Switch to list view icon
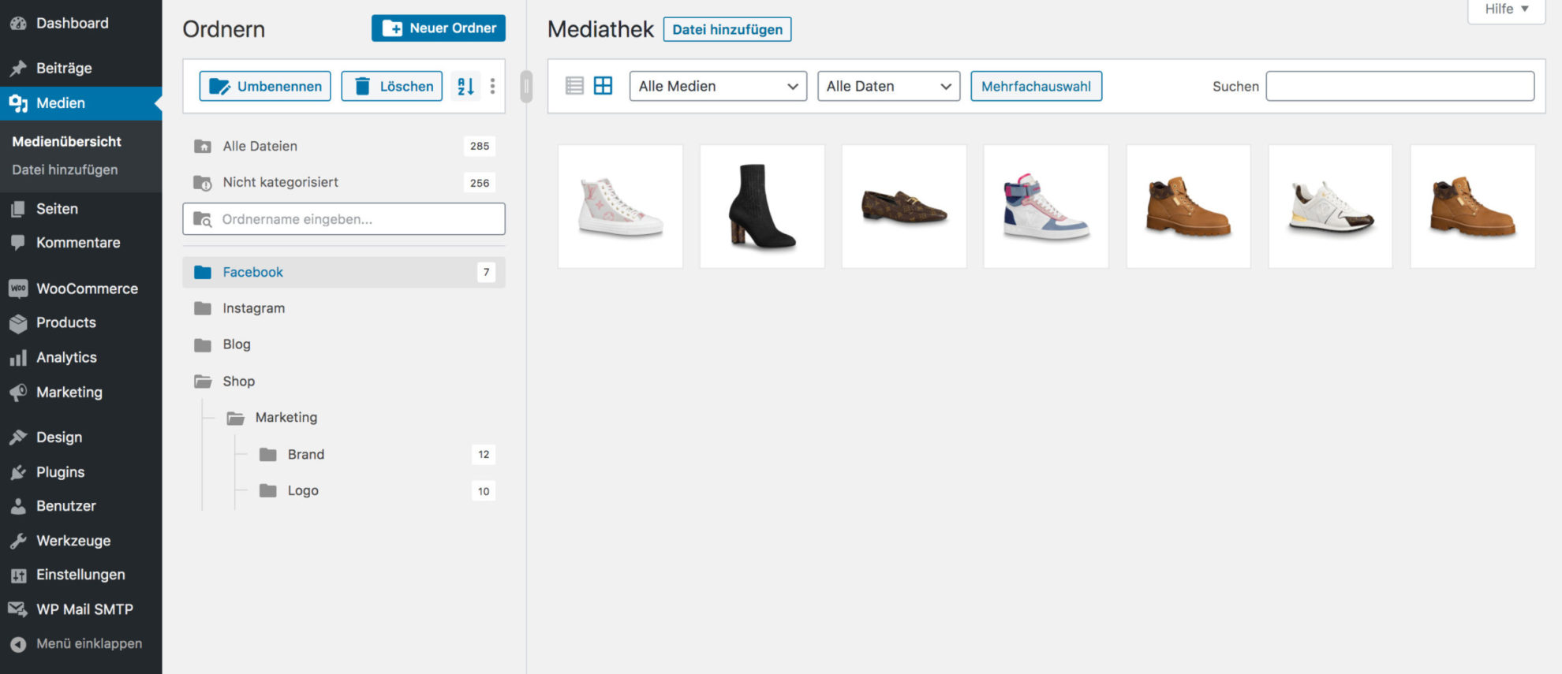 point(574,86)
